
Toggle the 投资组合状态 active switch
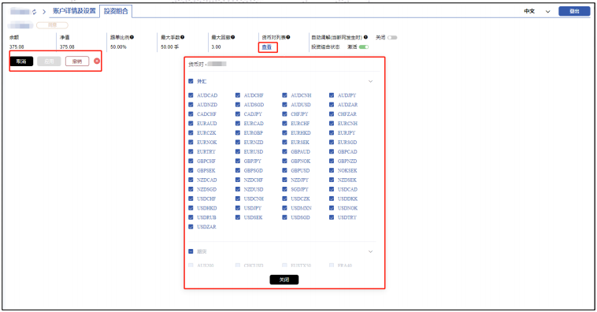tap(364, 46)
